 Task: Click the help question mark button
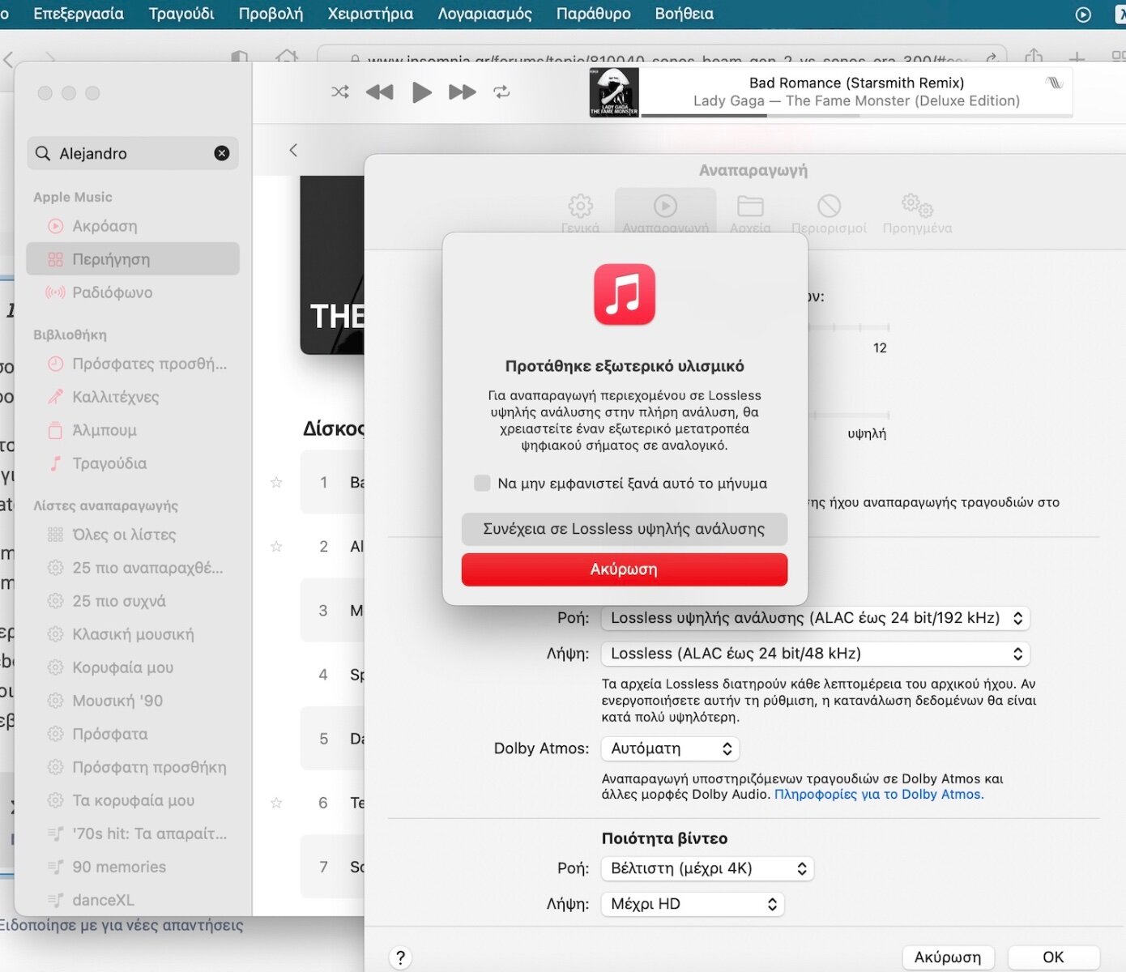(401, 957)
